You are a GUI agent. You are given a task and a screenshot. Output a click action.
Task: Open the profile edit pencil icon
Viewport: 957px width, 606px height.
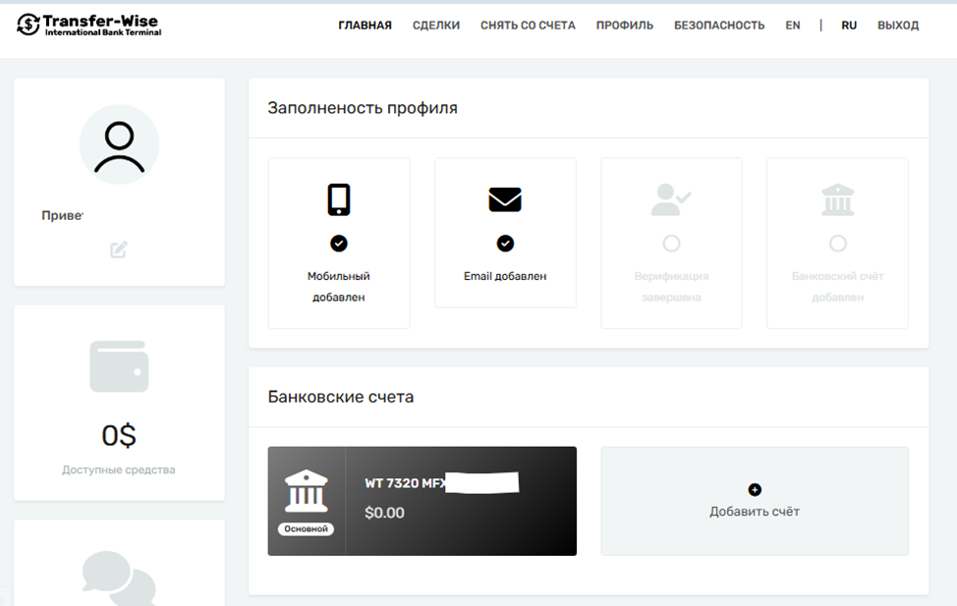pyautogui.click(x=119, y=249)
